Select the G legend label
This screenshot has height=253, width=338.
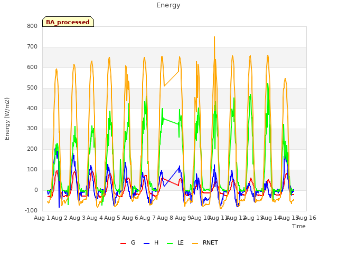133,242
